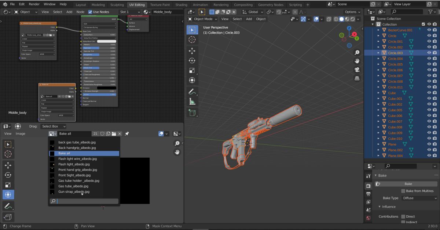Switch to the Texture Paint workspace tab
This screenshot has width=440, height=230.
(x=160, y=5)
